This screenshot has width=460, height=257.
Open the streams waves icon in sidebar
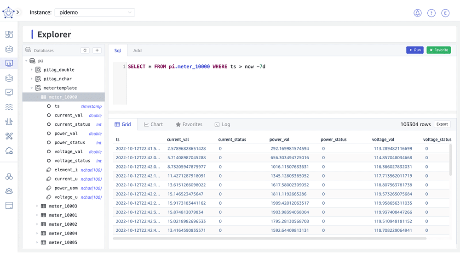(9, 107)
